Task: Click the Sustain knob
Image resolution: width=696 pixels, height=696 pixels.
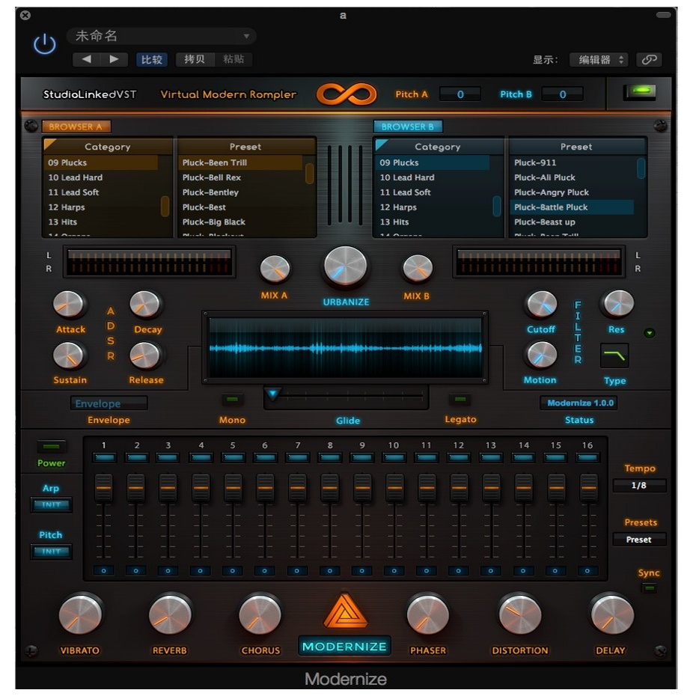Action: [x=68, y=355]
